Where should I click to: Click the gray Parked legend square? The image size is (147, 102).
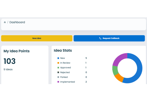[x=58, y=77]
